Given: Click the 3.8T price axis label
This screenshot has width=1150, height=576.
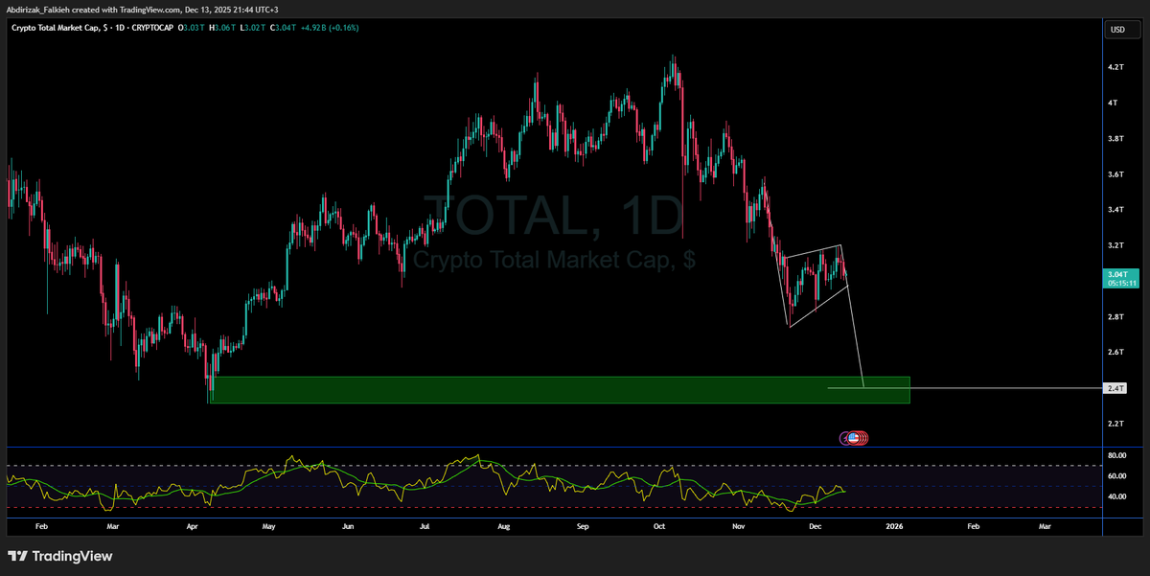Looking at the screenshot, I should click(1115, 139).
